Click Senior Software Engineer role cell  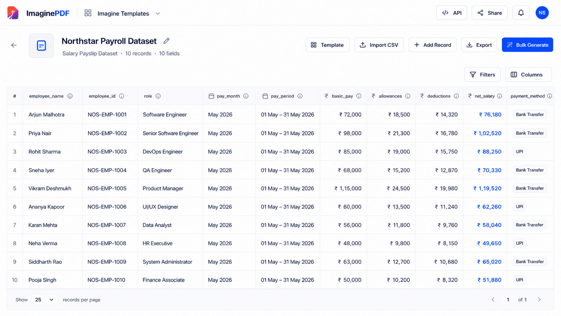[x=170, y=133]
